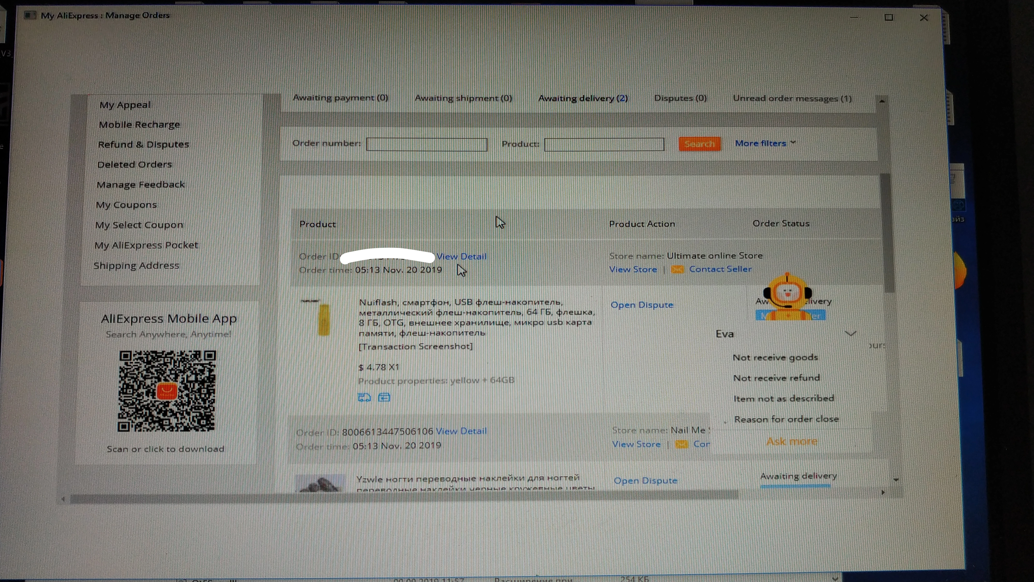Screen dimensions: 1034x582
Task: Switch to the Awaiting payment (0) tab
Action: click(340, 98)
